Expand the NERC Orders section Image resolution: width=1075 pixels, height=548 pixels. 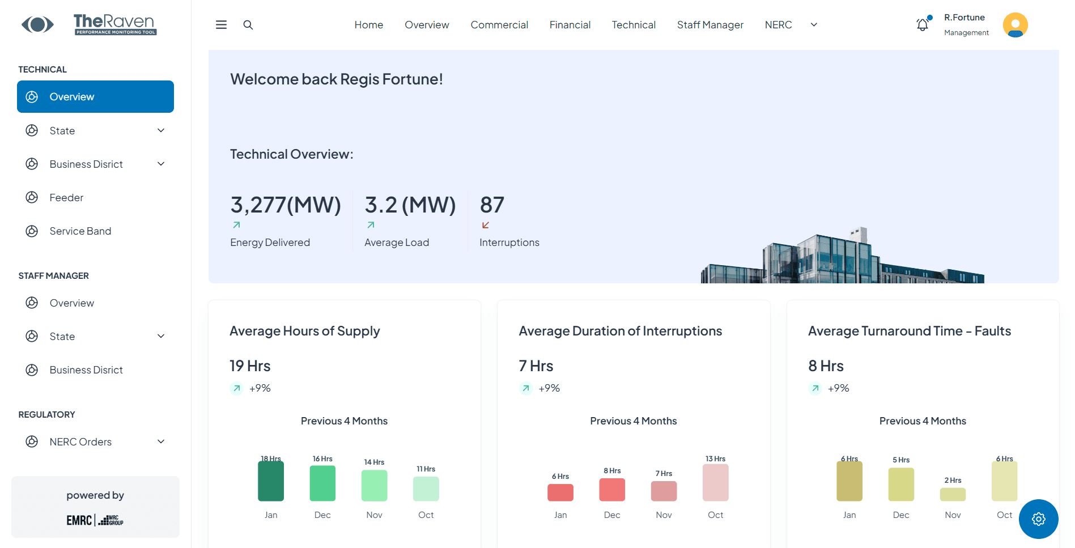click(x=161, y=441)
